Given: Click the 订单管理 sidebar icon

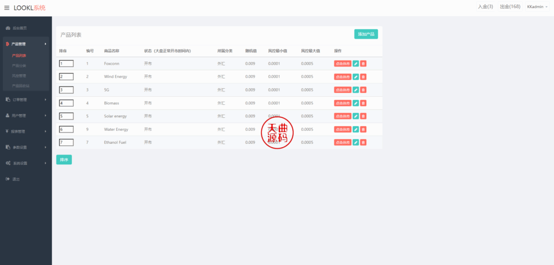Looking at the screenshot, I should pyautogui.click(x=8, y=100).
